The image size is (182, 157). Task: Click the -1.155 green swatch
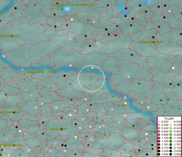(171, 138)
